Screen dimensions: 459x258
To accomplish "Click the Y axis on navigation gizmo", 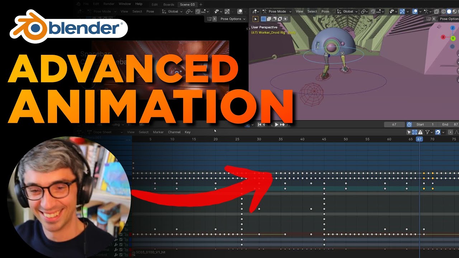I will (453, 38).
